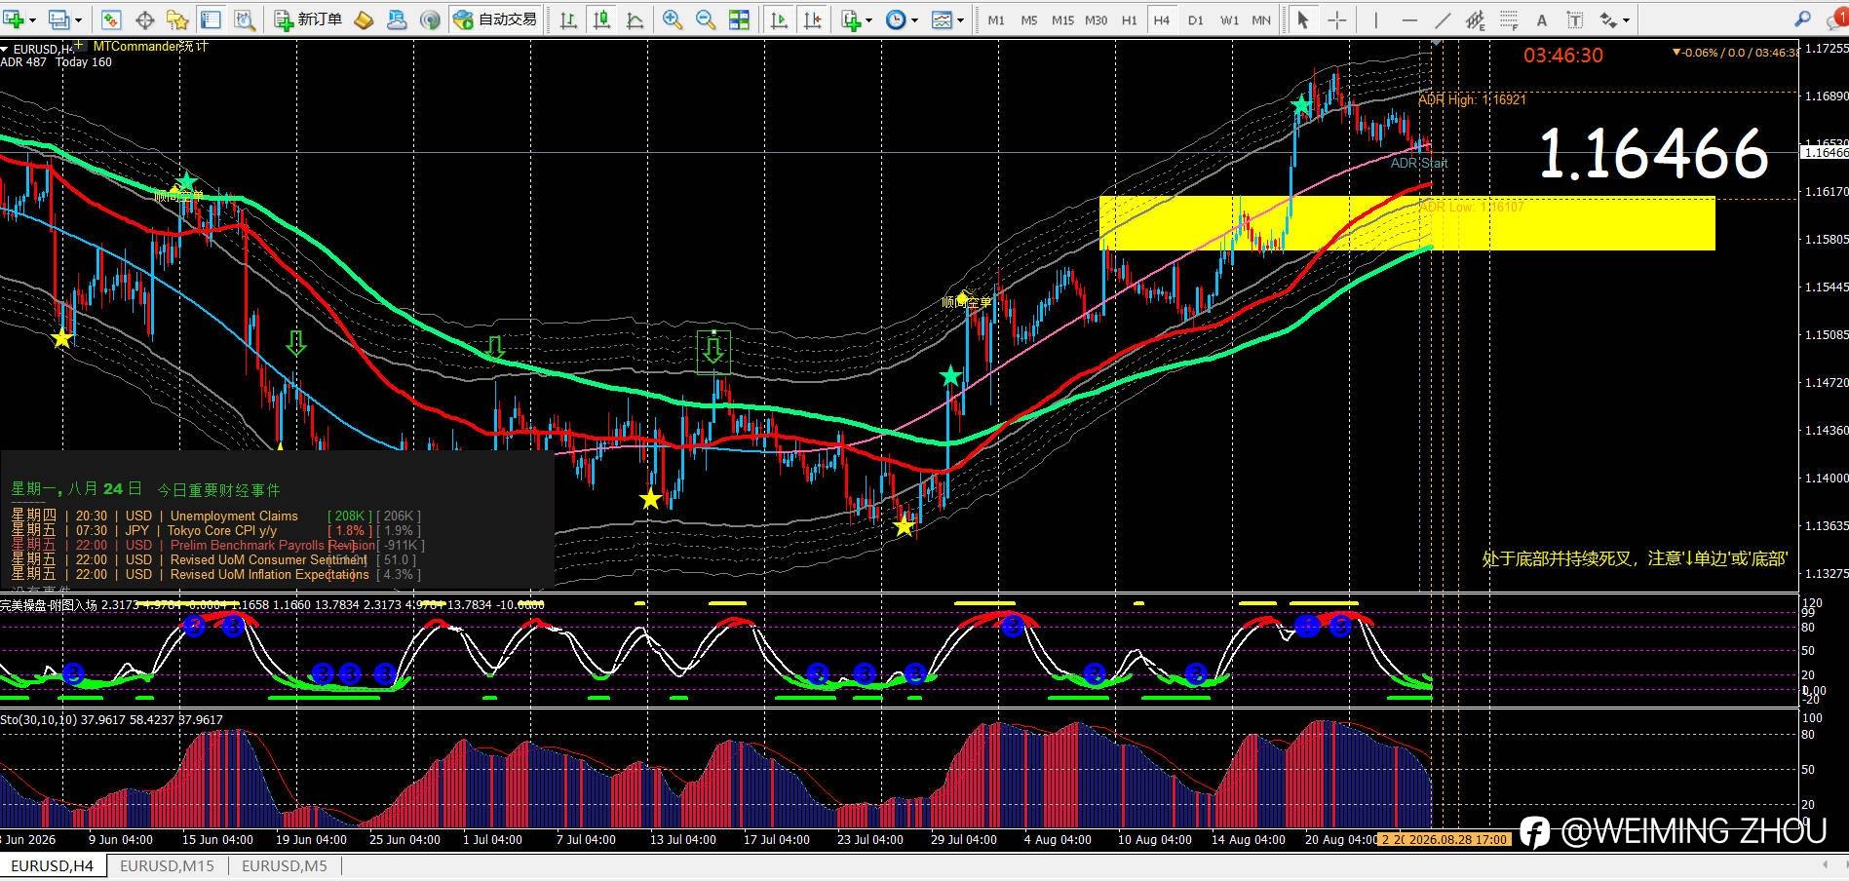Toggle the Market Watch panel
Screen dimensions: 1849x881
[x=111, y=19]
